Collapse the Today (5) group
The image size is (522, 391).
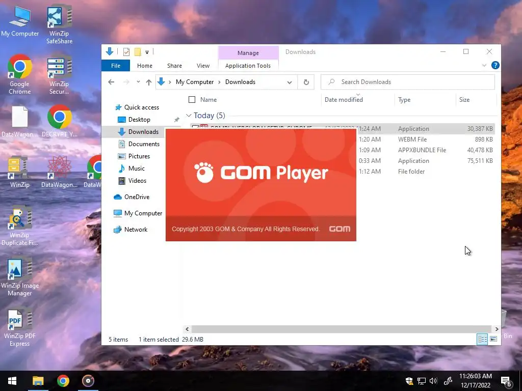(x=189, y=116)
